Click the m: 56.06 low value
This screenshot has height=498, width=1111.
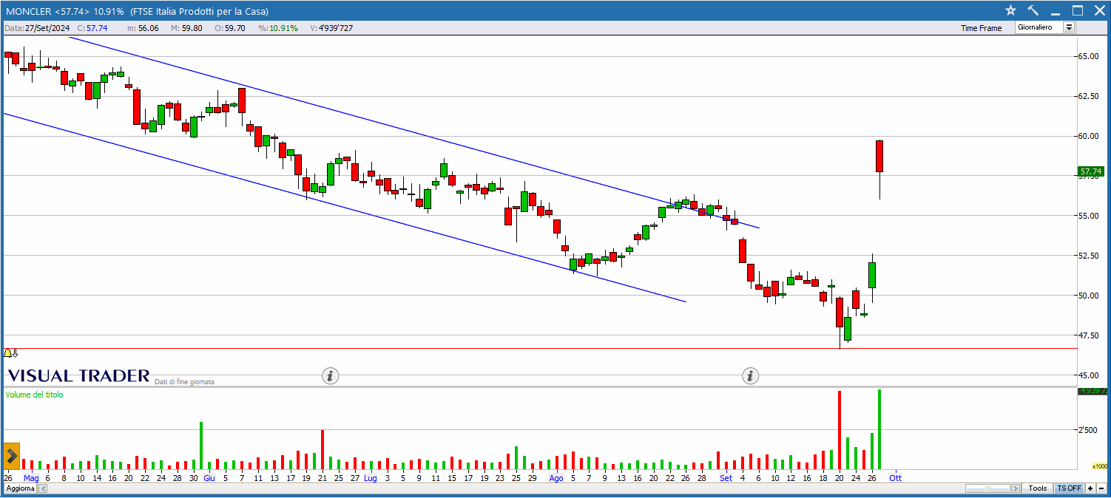click(x=143, y=28)
